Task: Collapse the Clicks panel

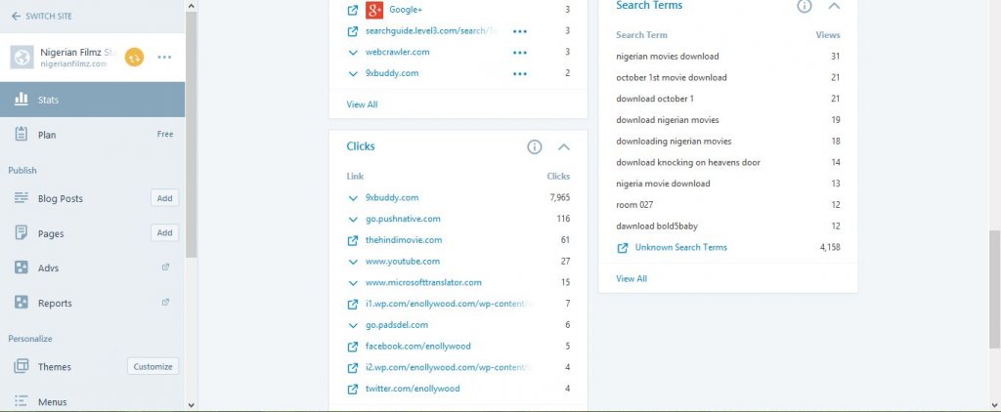Action: tap(563, 146)
